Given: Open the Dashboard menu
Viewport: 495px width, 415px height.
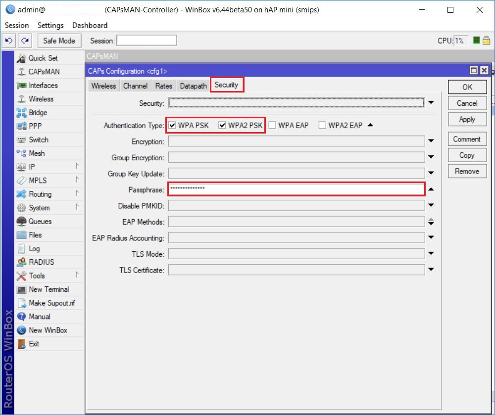Looking at the screenshot, I should click(90, 25).
